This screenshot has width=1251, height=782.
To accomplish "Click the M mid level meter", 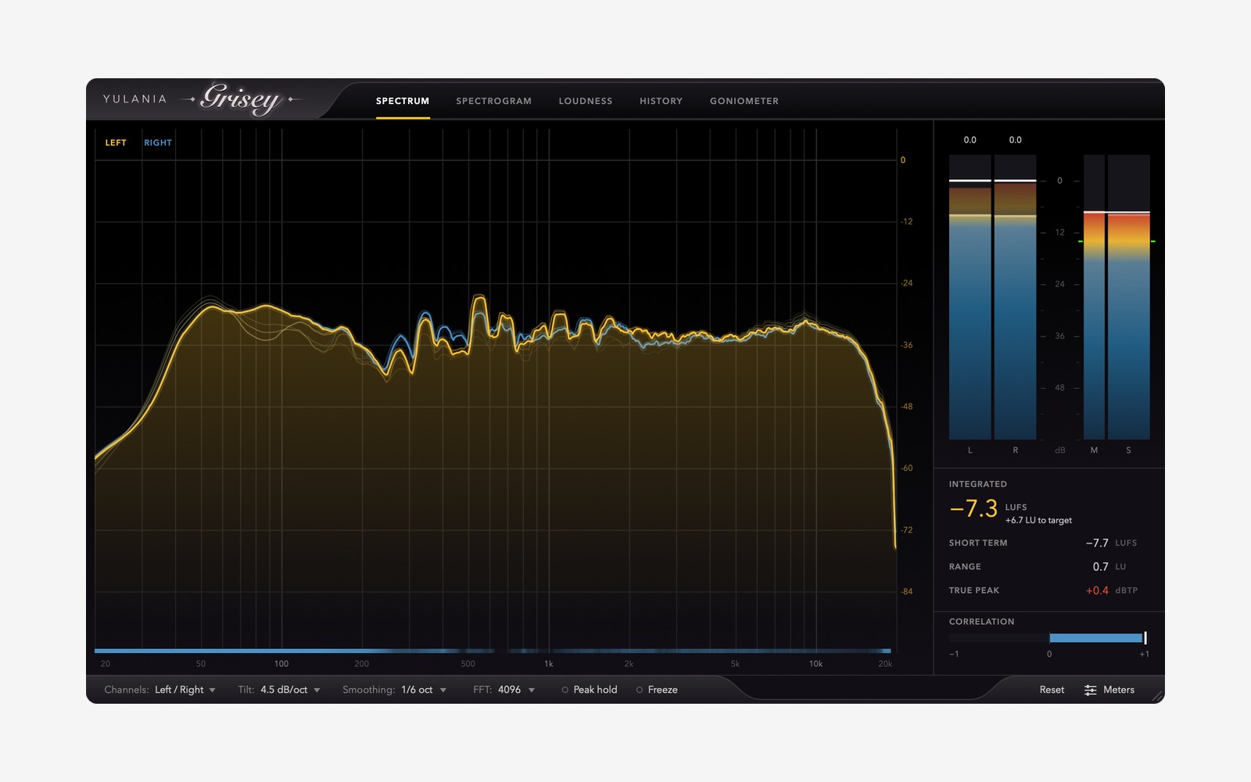I will [x=1094, y=297].
